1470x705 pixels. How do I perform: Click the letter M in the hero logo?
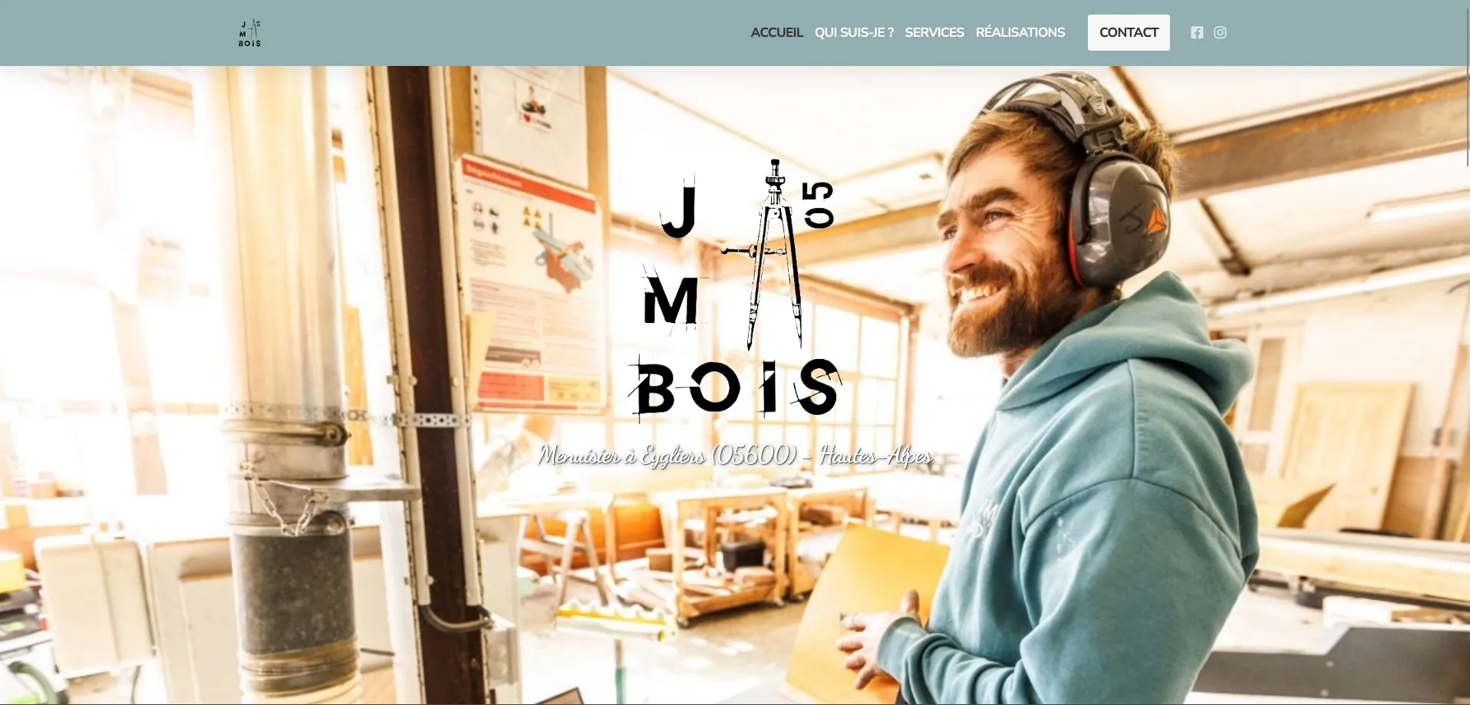(x=671, y=300)
